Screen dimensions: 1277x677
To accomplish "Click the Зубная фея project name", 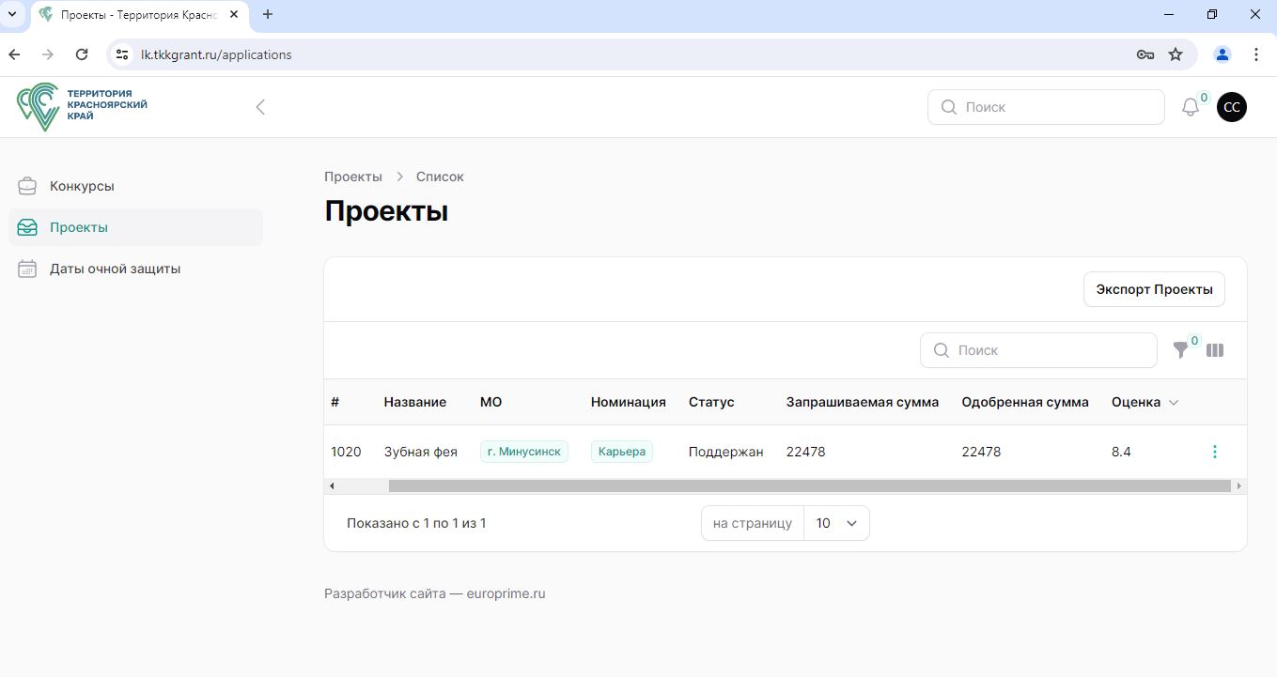I will [421, 452].
